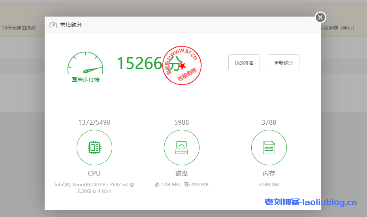Click the CPU chip icon
This screenshot has width=367, height=217.
coord(94,148)
